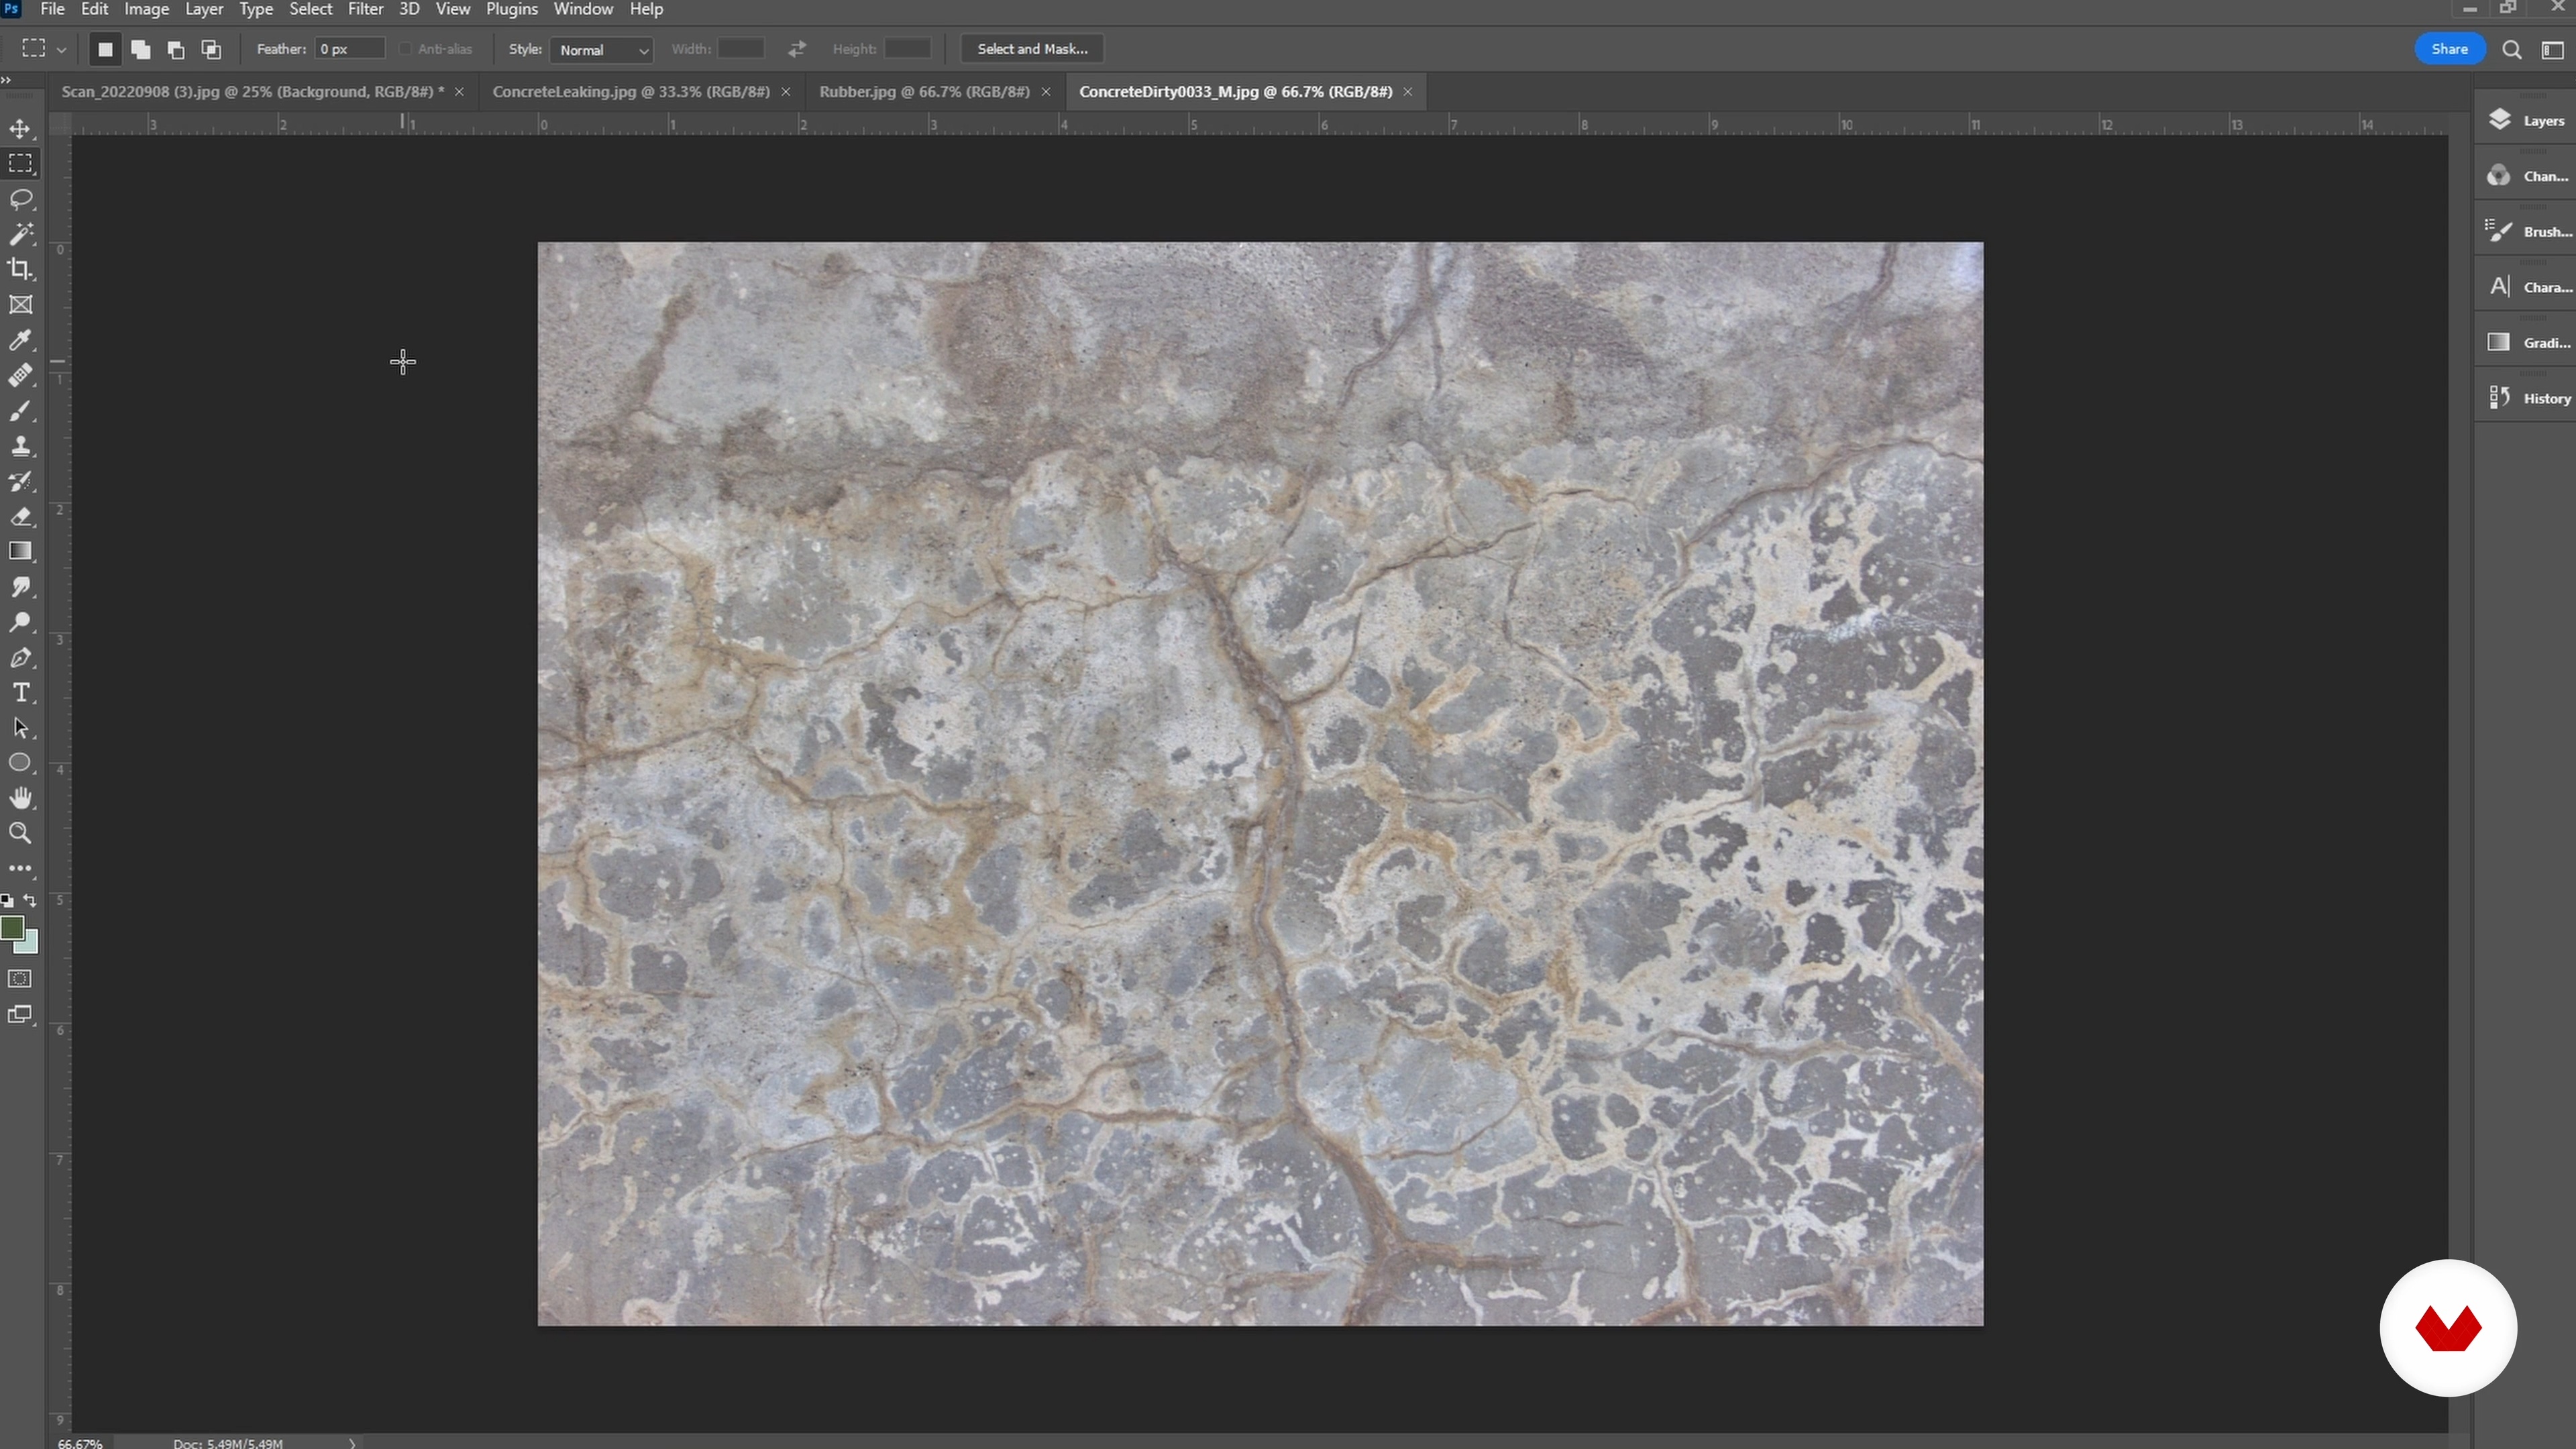Open the Search magnifier icon
Viewport: 2576px width, 1449px height.
(2512, 50)
